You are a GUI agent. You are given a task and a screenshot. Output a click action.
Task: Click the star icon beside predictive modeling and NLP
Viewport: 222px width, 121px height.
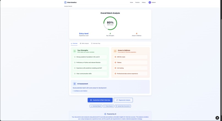[x=75, y=68]
